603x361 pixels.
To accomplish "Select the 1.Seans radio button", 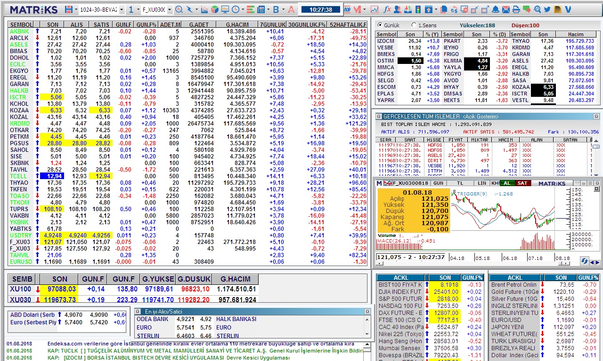I will pos(414,25).
